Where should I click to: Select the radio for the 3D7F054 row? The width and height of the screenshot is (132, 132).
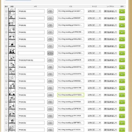coord(6,102)
